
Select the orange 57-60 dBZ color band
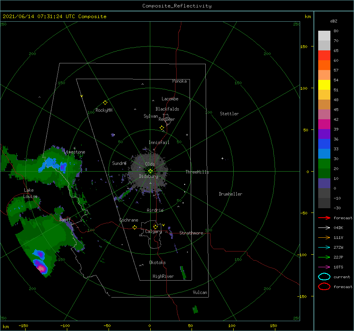tap(324, 65)
